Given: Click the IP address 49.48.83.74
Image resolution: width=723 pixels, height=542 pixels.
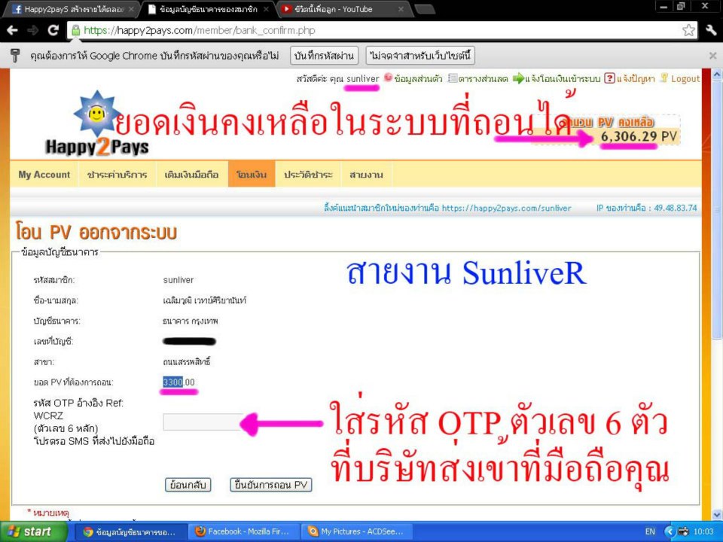Looking at the screenshot, I should tap(676, 209).
